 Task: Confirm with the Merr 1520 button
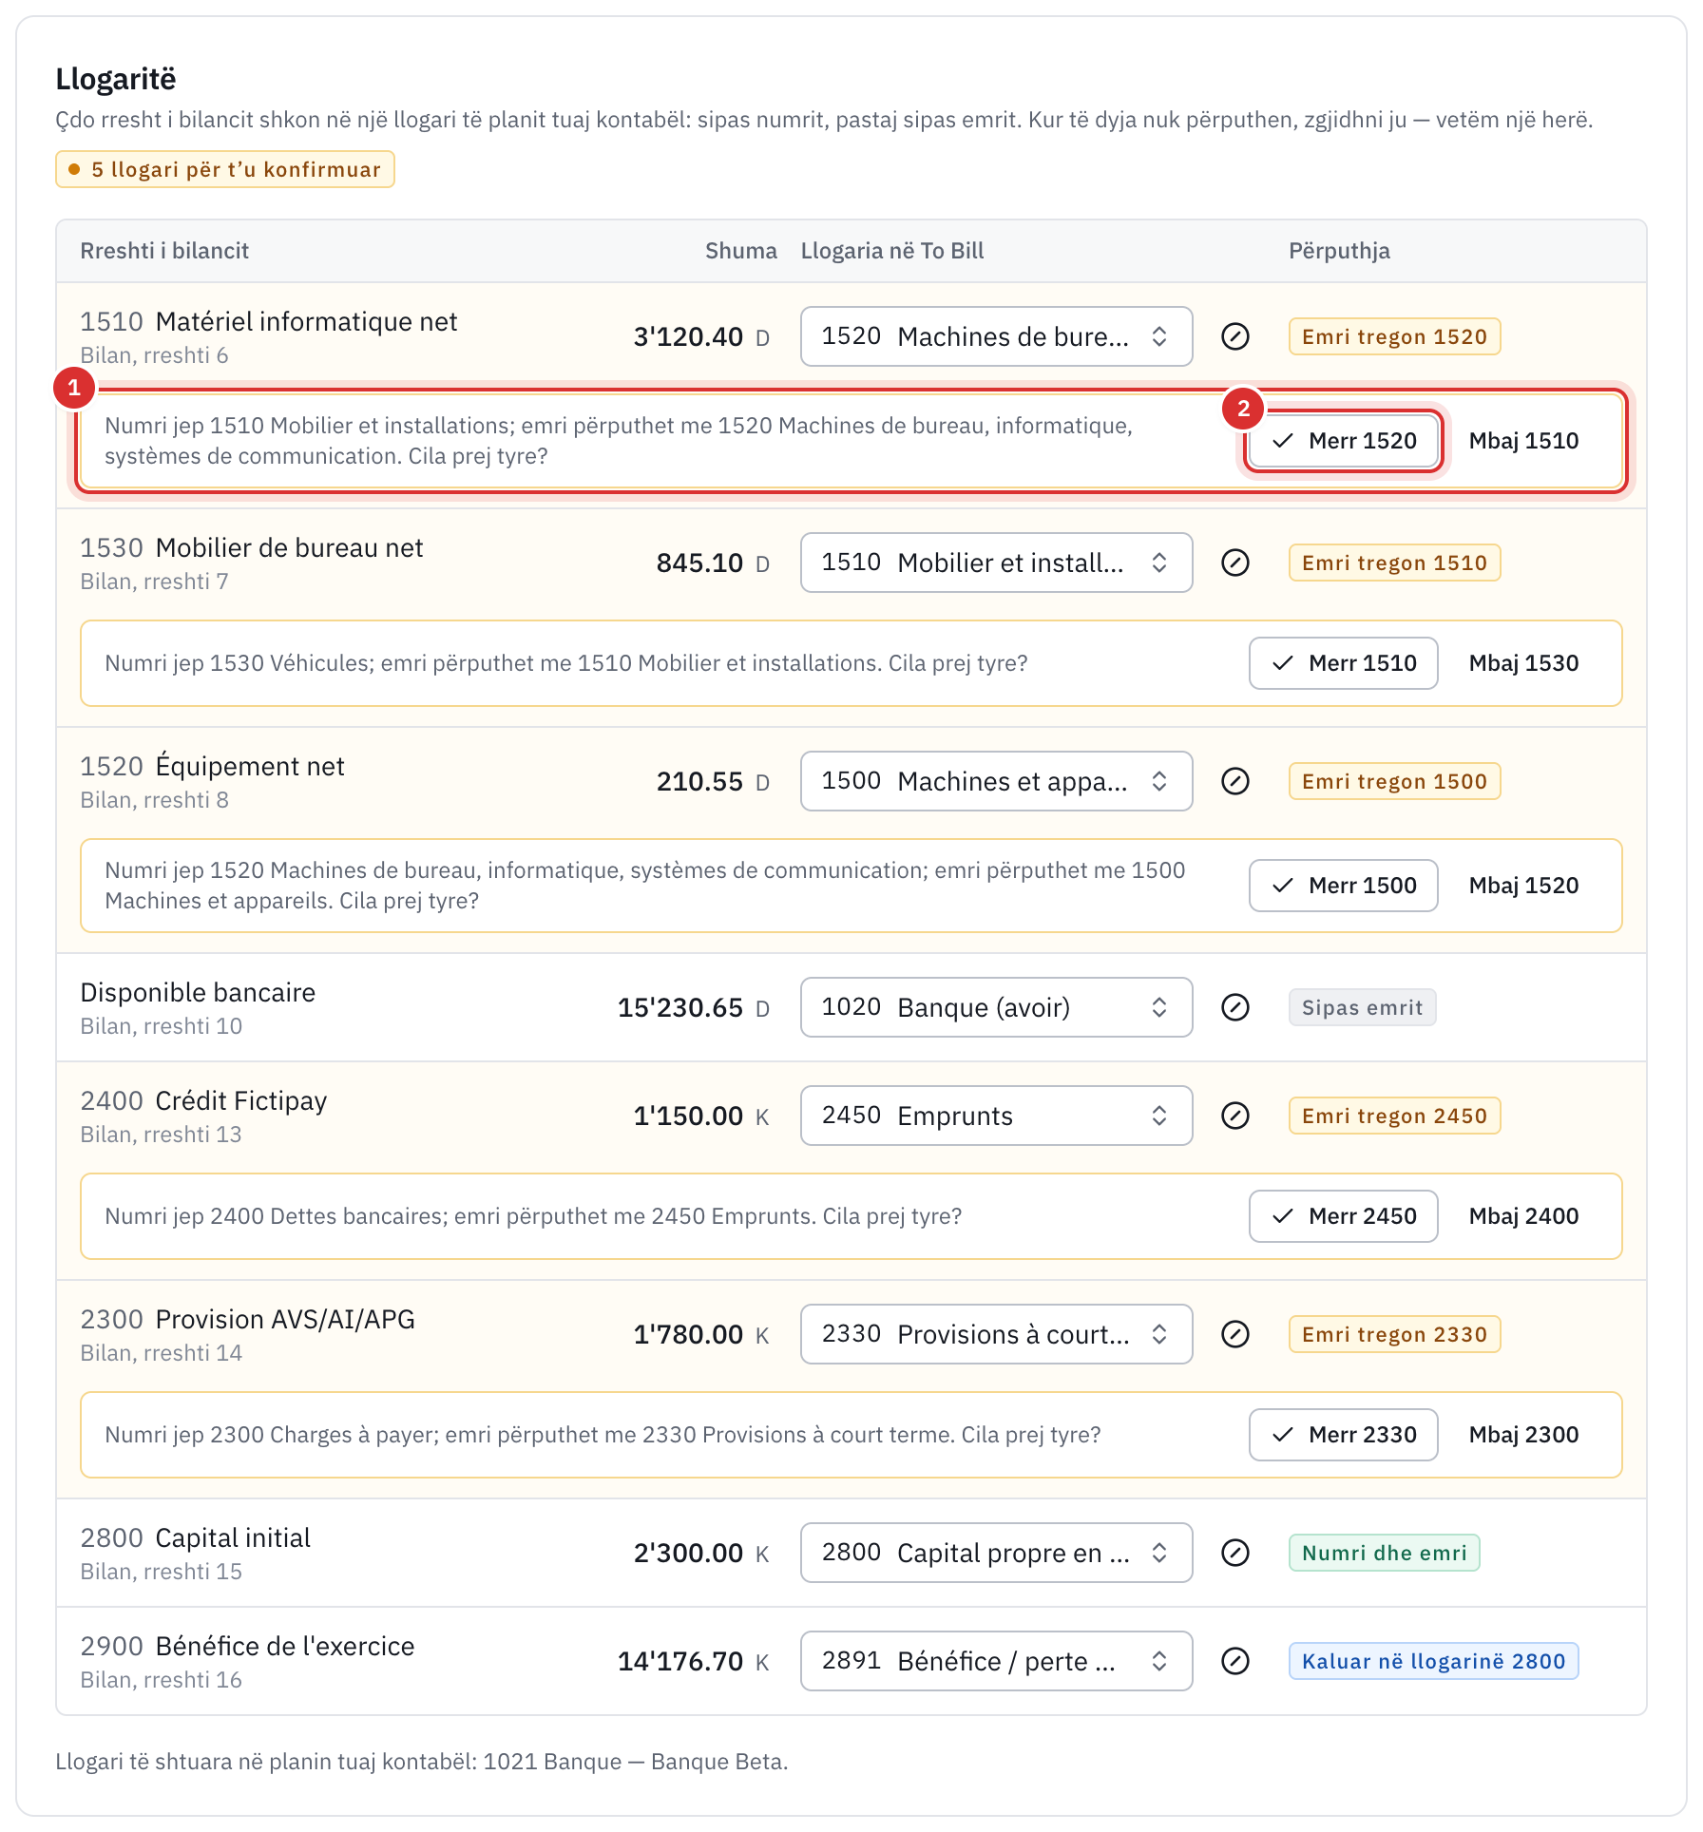point(1343,441)
